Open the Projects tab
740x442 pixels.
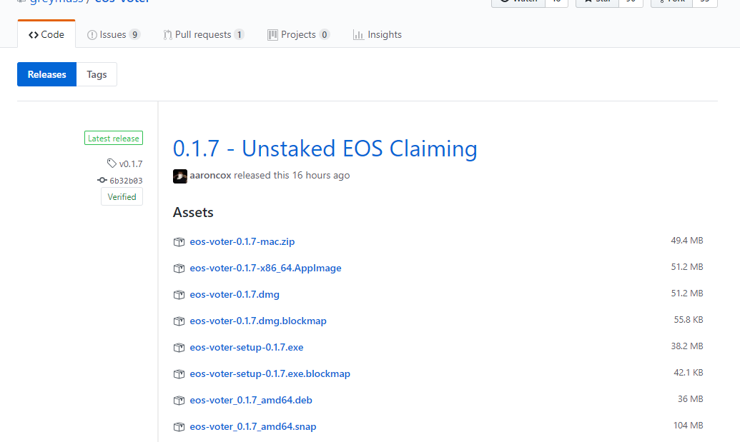tap(298, 34)
